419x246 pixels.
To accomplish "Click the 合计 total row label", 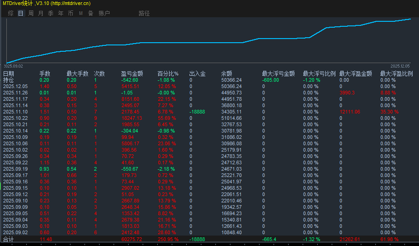I will coord(9,239).
